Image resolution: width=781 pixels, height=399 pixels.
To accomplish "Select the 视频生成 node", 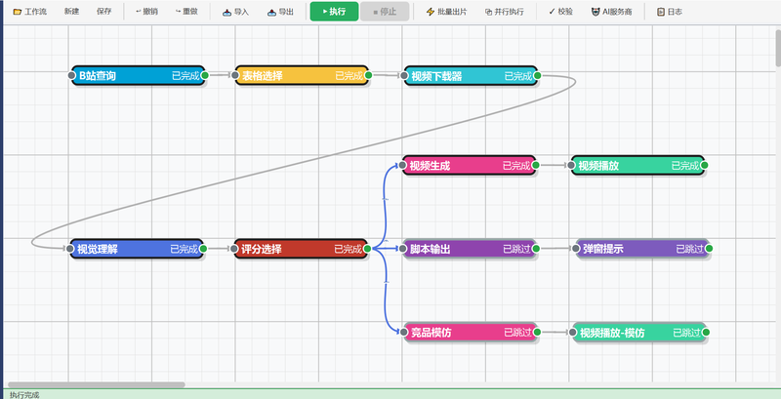I will pos(470,165).
